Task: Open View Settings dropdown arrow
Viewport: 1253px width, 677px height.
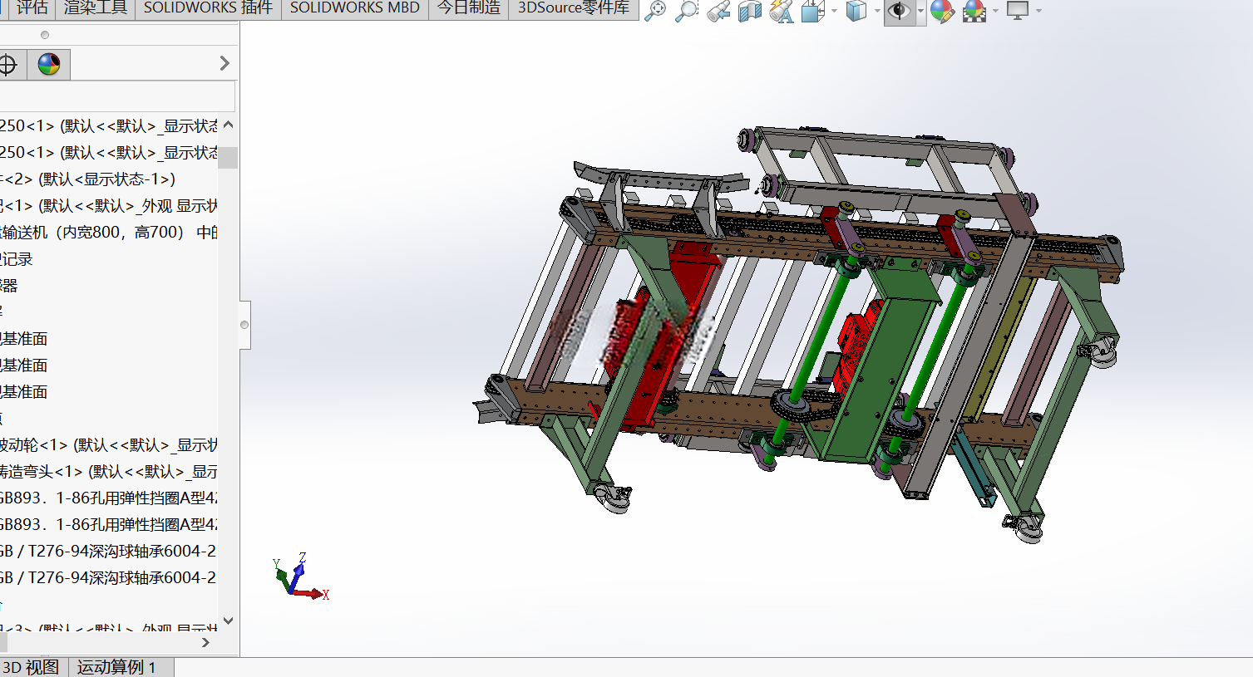Action: click(x=1038, y=11)
